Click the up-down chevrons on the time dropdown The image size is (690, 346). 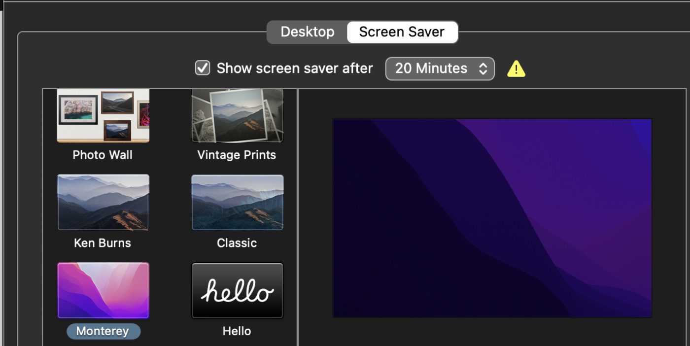483,69
